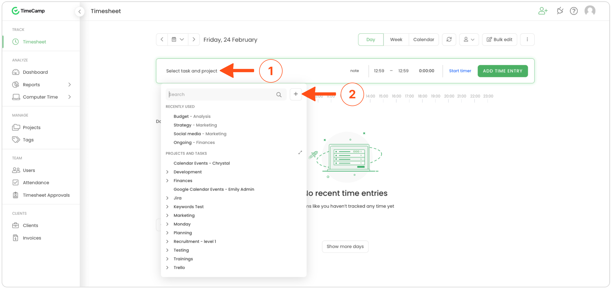Image resolution: width=612 pixels, height=289 pixels.
Task: Open the user avatar profile menu
Action: (590, 11)
